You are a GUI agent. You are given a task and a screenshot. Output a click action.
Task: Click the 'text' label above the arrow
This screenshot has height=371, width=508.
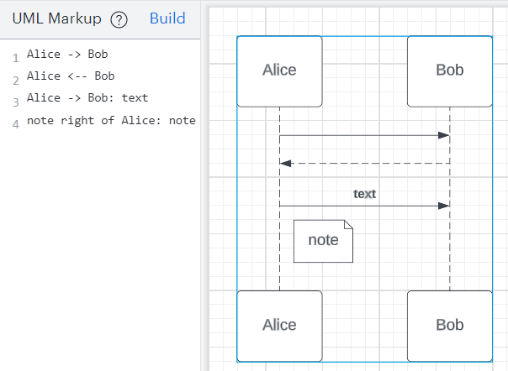point(364,194)
